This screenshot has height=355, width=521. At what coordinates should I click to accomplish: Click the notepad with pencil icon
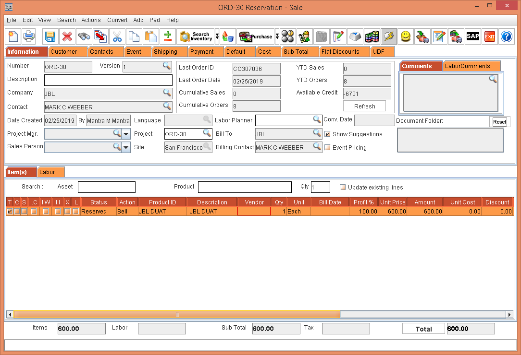click(338, 36)
